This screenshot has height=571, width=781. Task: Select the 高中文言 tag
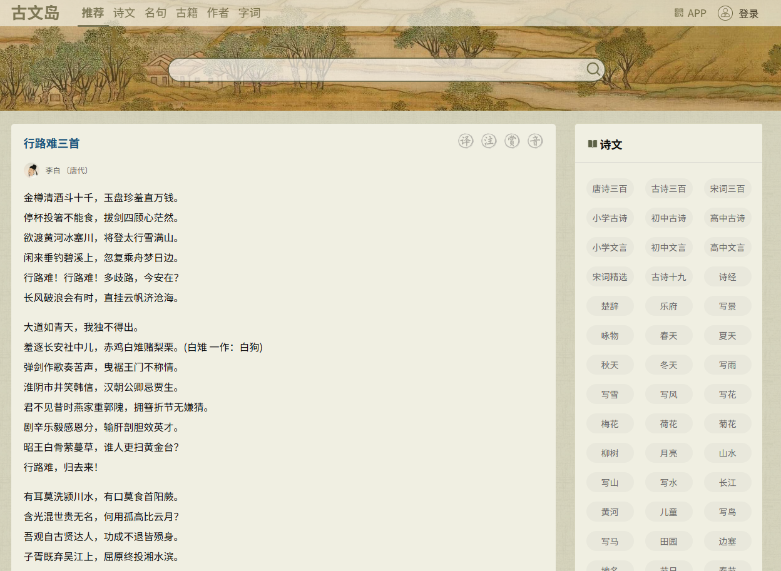[728, 248]
